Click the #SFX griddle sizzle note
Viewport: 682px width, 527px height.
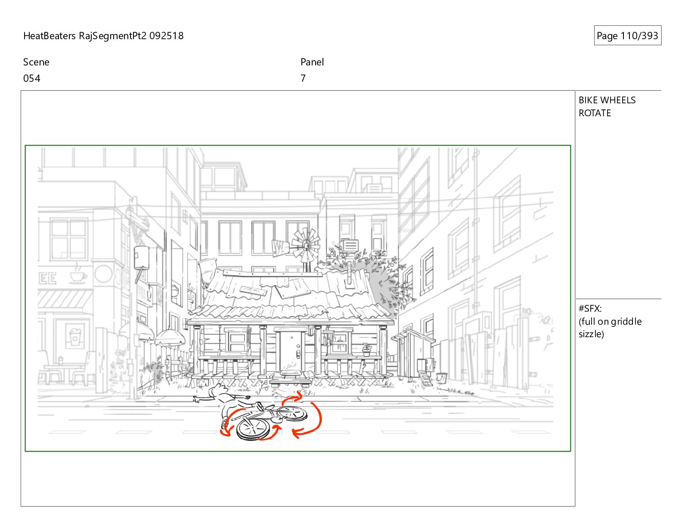click(x=610, y=321)
